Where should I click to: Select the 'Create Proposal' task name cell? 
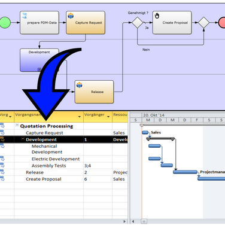(48, 179)
